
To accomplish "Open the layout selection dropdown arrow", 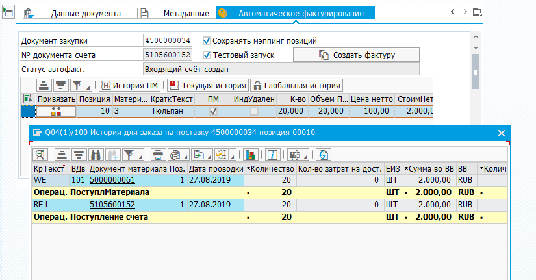I will pos(232,155).
